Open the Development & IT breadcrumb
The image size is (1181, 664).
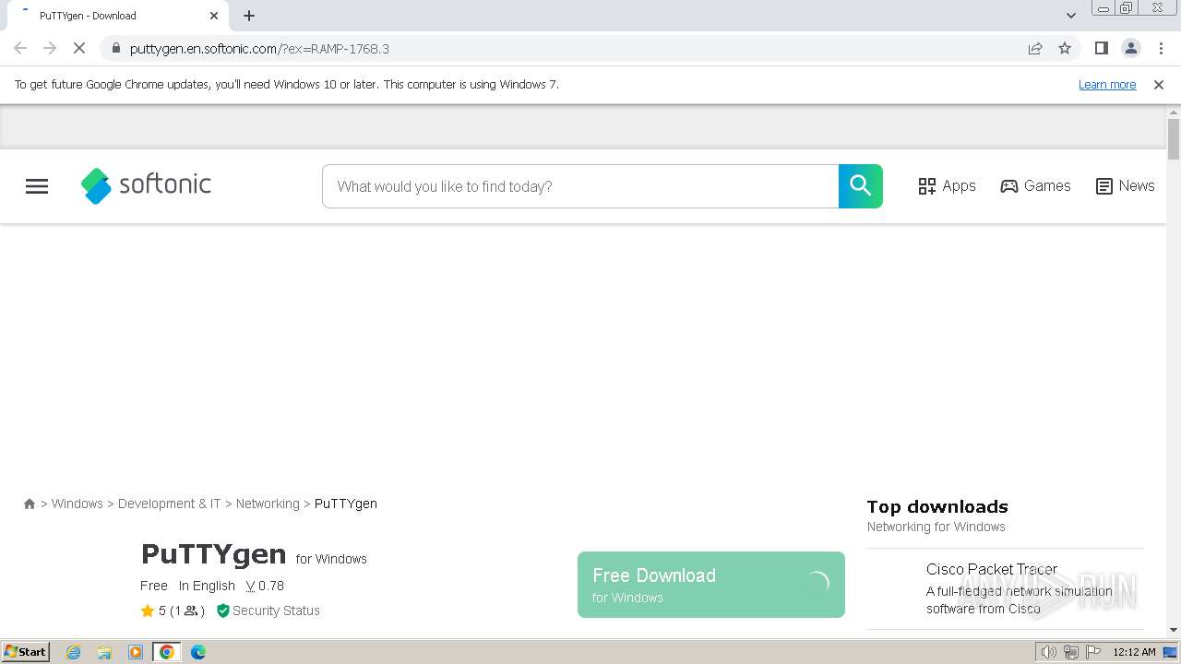pyautogui.click(x=170, y=504)
